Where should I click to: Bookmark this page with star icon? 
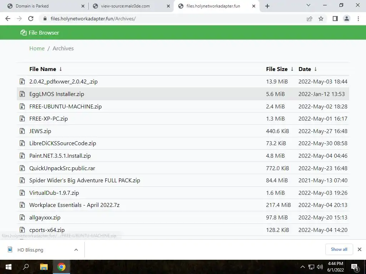click(321, 19)
